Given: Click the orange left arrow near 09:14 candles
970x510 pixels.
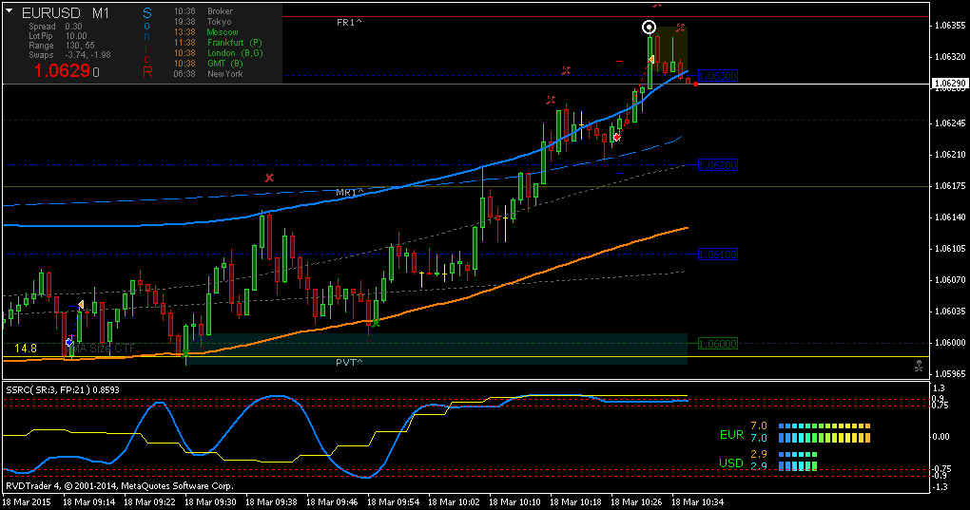Looking at the screenshot, I should tap(81, 305).
